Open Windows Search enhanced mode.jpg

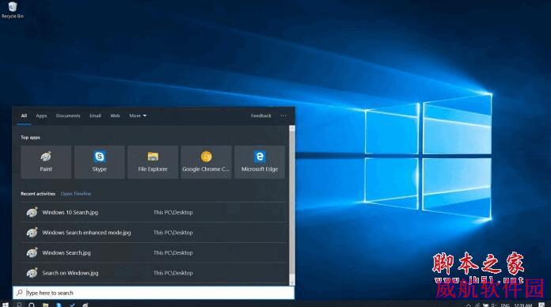(x=154, y=232)
